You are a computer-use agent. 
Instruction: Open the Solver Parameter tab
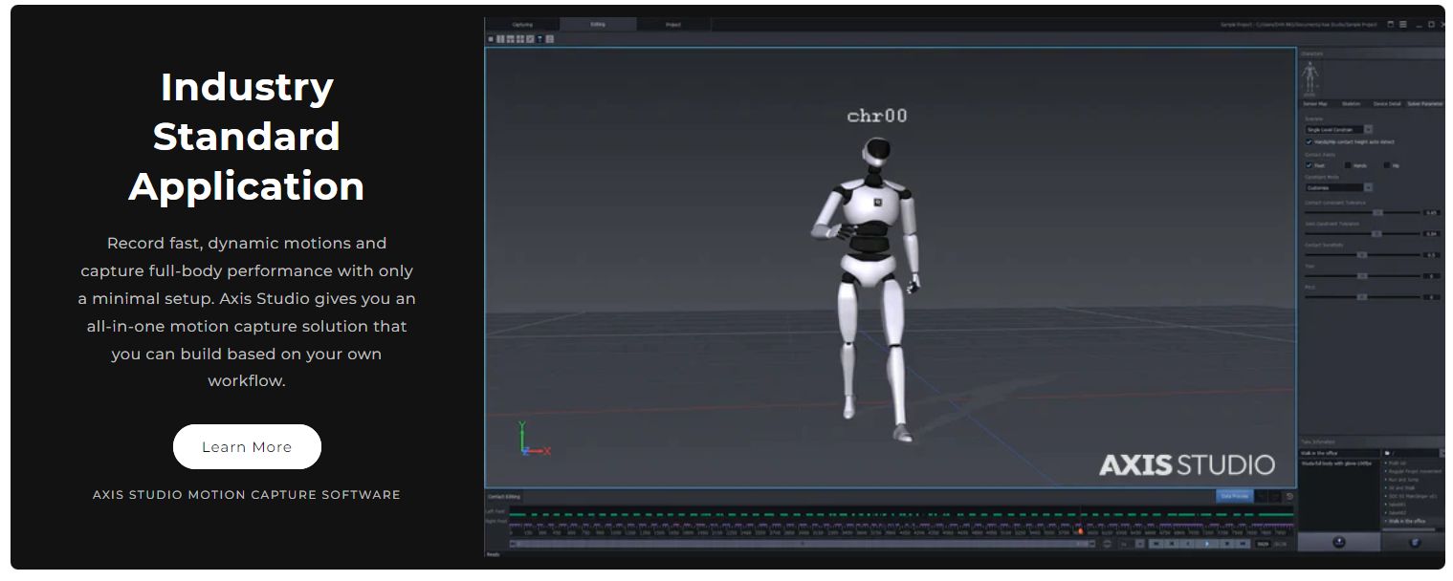point(1425,104)
